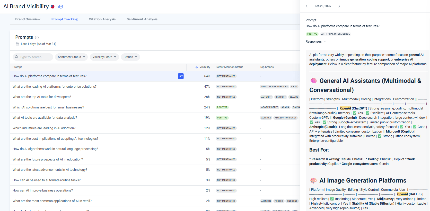
Task: Open the graduation cap help icon
Action: [x=61, y=7]
